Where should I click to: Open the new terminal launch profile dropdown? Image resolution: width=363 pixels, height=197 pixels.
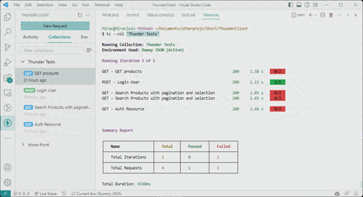tap(316, 15)
